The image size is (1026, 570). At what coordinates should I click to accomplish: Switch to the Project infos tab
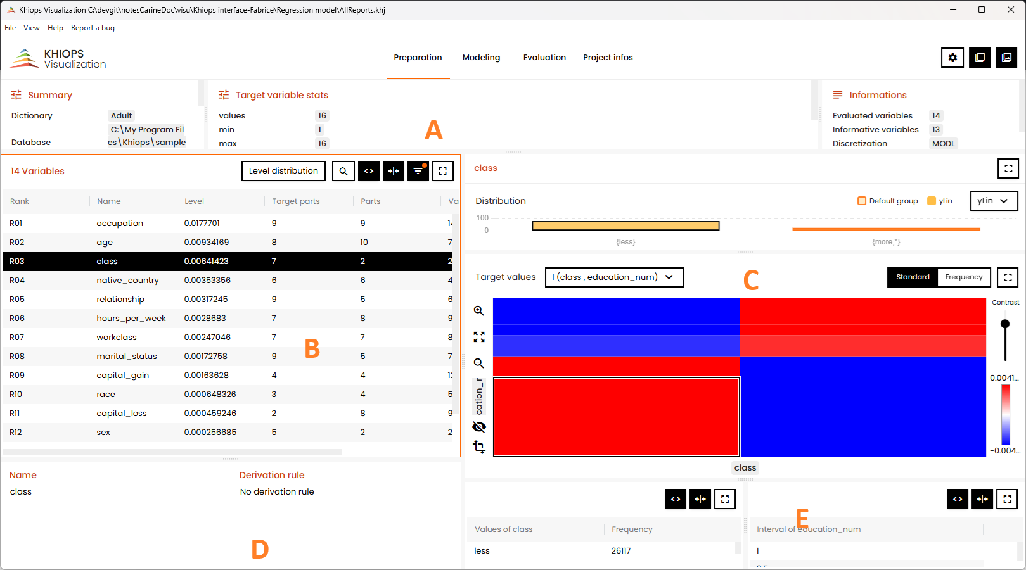608,58
